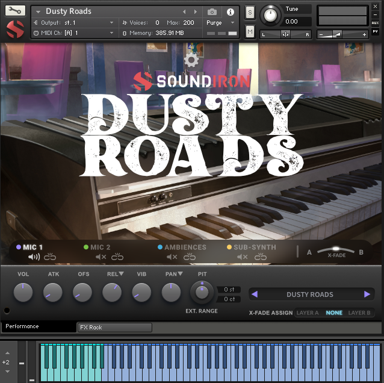The image size is (384, 383).
Task: Select the AMBIENCES layer label
Action: (x=185, y=248)
